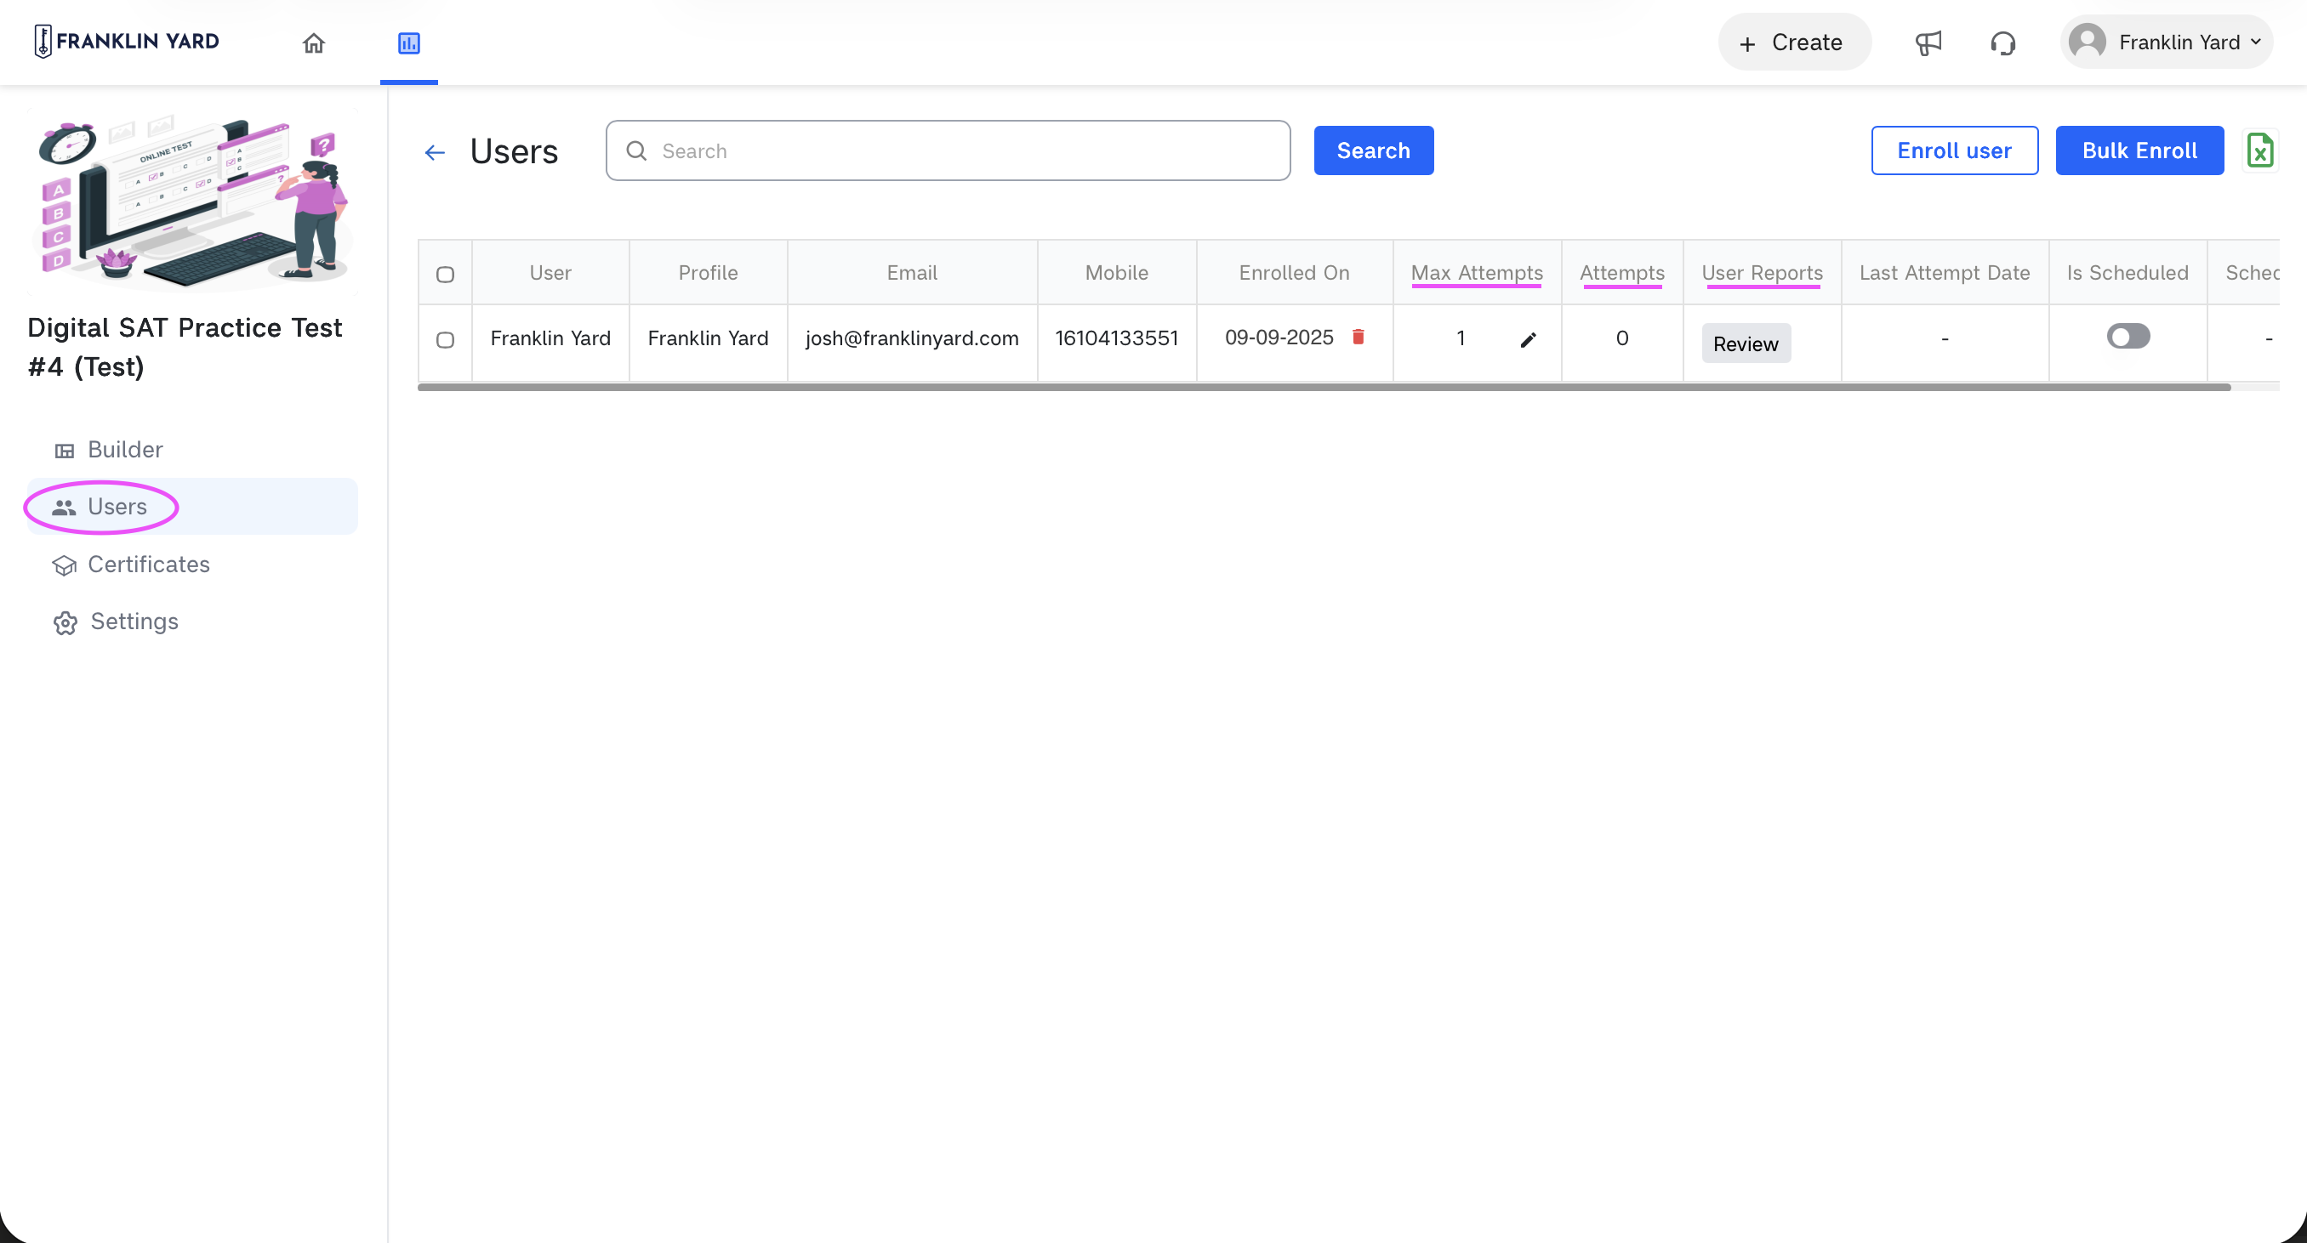Click the Attempts column header
This screenshot has width=2307, height=1243.
coord(1622,273)
